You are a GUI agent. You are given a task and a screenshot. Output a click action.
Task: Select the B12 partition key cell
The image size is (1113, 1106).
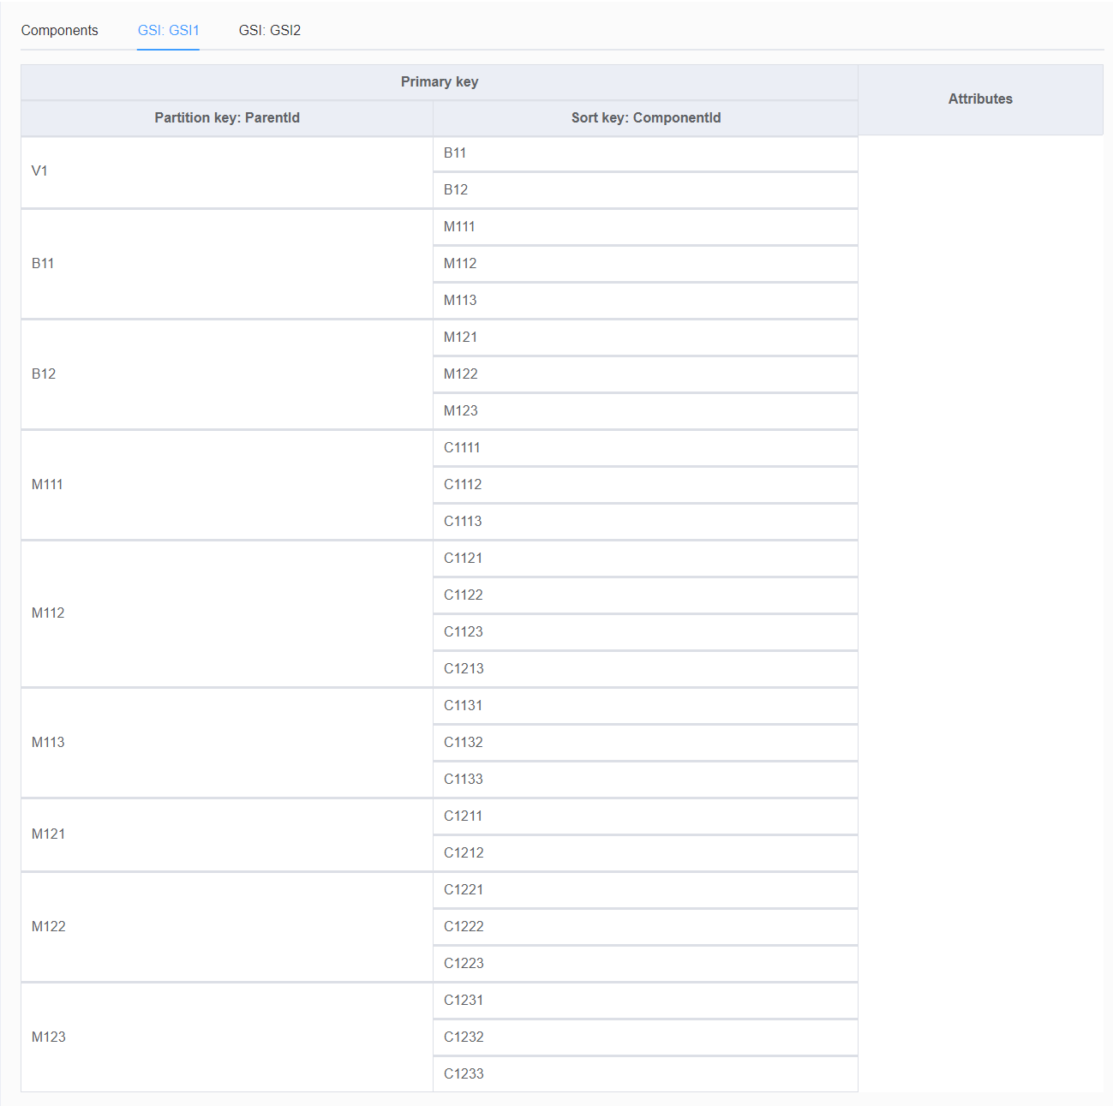coord(44,374)
